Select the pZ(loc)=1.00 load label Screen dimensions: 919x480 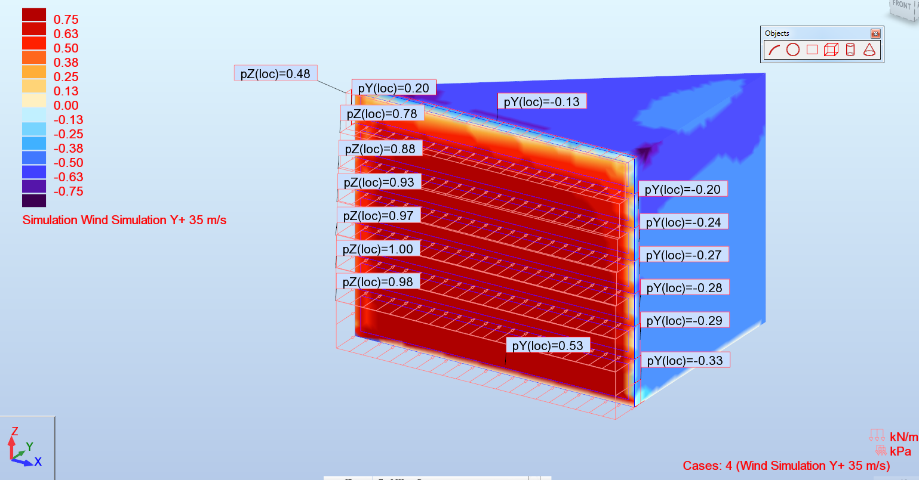[x=379, y=249]
